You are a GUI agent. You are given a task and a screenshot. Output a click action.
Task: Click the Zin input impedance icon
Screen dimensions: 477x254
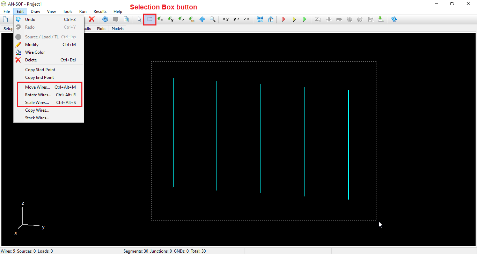318,19
